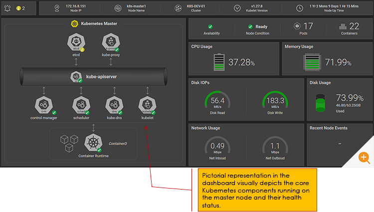Viewport: 374px width, 212px height.
Task: Click the Node Condition Ready check icon
Action: 250,27
